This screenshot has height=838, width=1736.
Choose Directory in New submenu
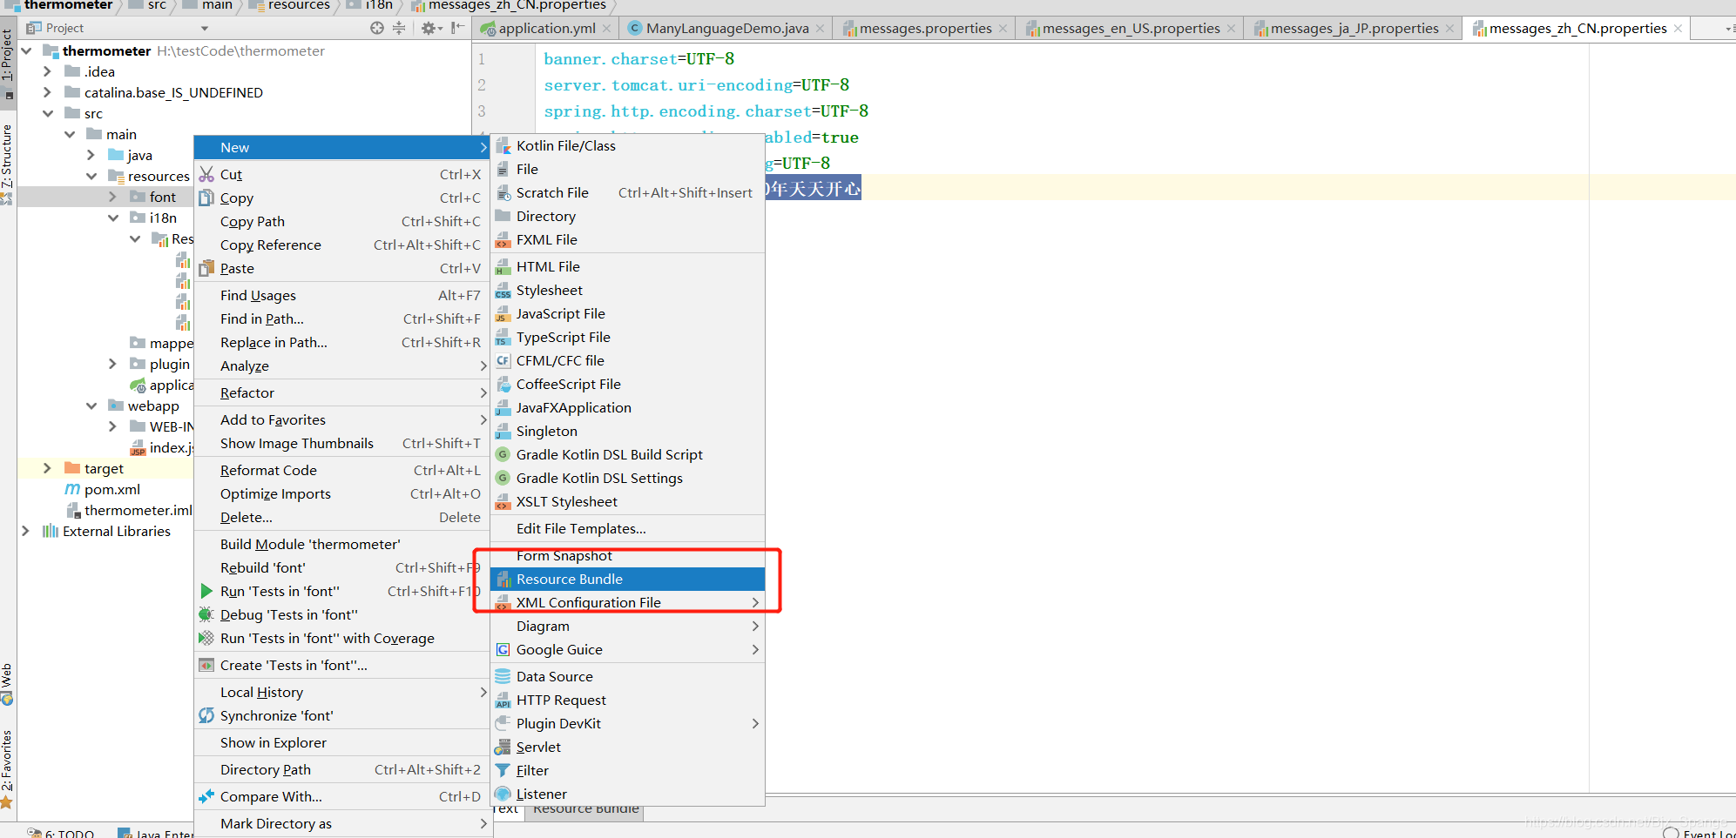[628, 216]
